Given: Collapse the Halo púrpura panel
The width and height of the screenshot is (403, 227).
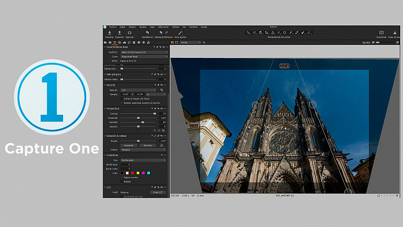Looking at the screenshot, I should [x=105, y=74].
